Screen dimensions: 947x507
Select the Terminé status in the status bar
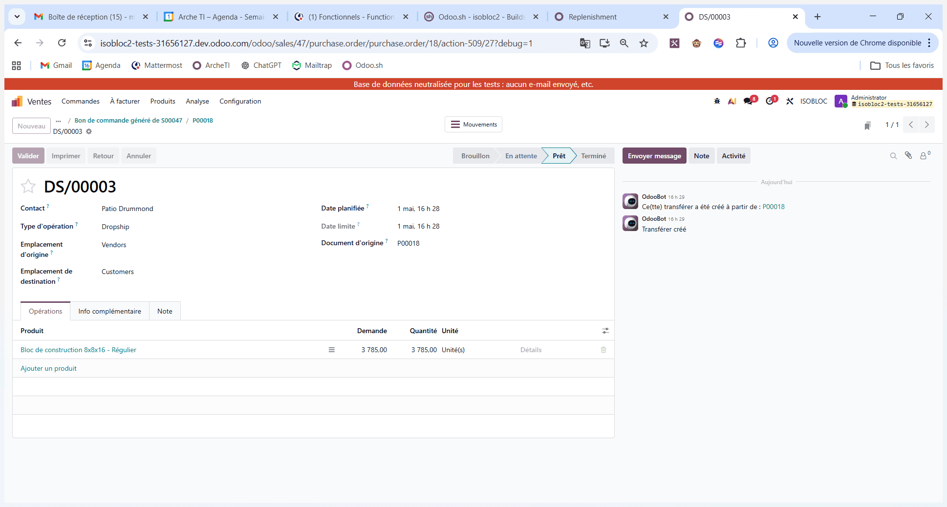pyautogui.click(x=593, y=156)
